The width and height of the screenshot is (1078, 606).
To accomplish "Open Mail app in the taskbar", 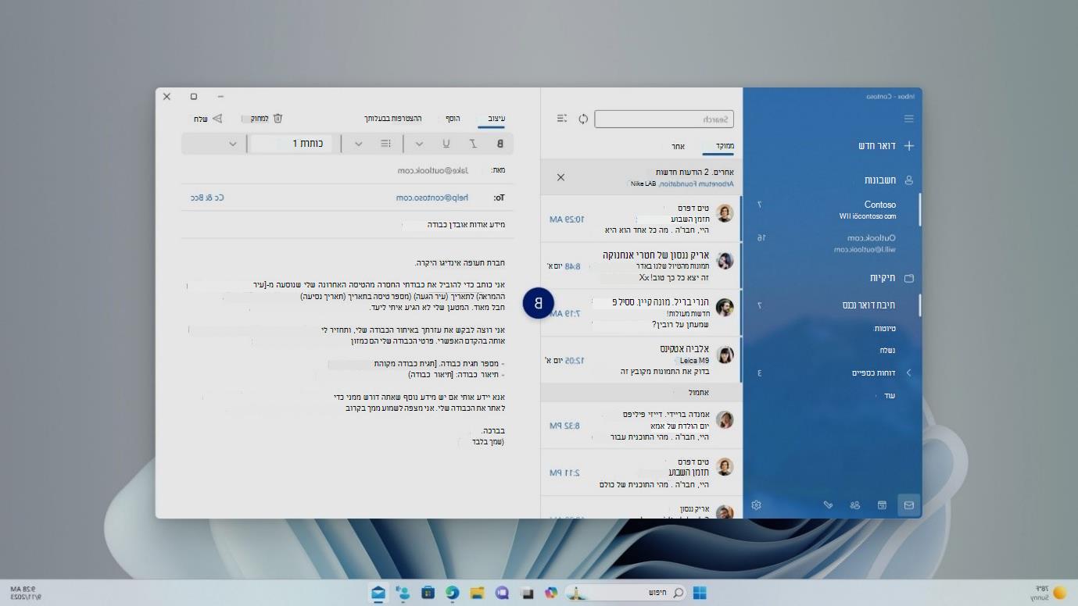I will click(379, 593).
